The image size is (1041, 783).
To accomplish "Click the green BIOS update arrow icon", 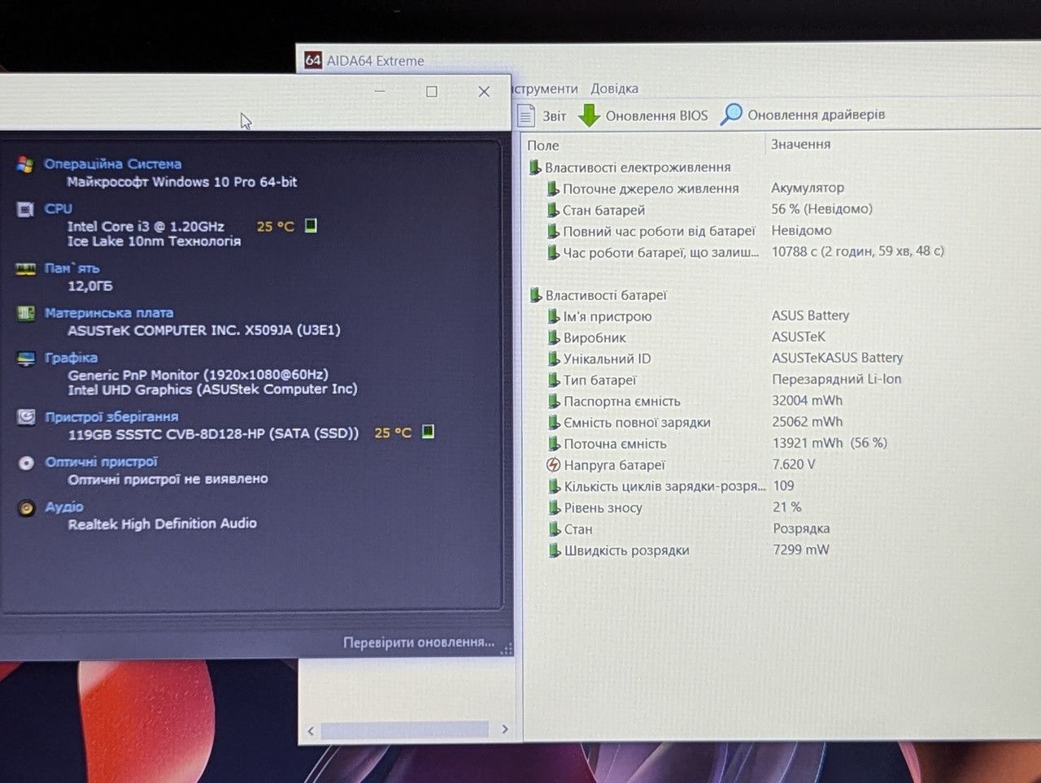I will pos(589,115).
